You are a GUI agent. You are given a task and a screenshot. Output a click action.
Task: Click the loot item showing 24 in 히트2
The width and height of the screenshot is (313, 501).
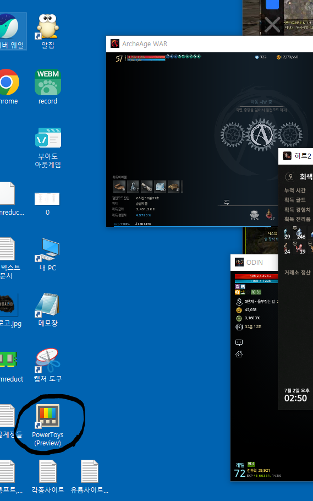tap(288, 248)
